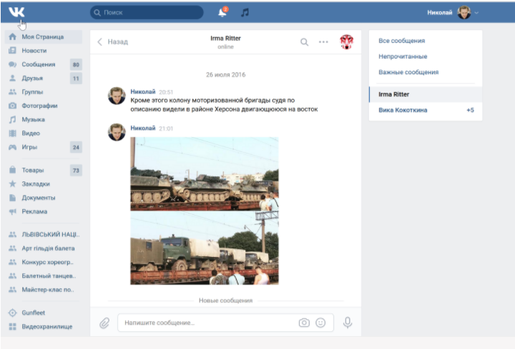This screenshot has height=349, width=515.
Task: Click the Напишите сообщение text field
Action: (x=207, y=323)
